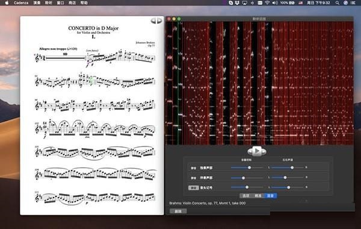Click the volume speaker icon in menu bar
This screenshot has height=229, width=361.
pyautogui.click(x=275, y=3)
